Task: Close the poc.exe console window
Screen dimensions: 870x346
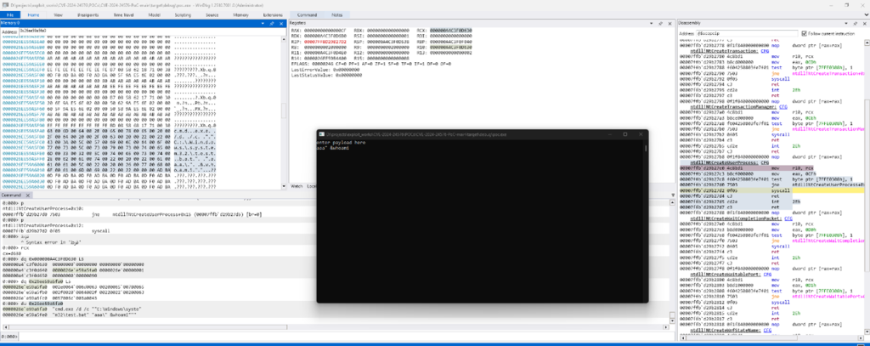Action: click(641, 133)
